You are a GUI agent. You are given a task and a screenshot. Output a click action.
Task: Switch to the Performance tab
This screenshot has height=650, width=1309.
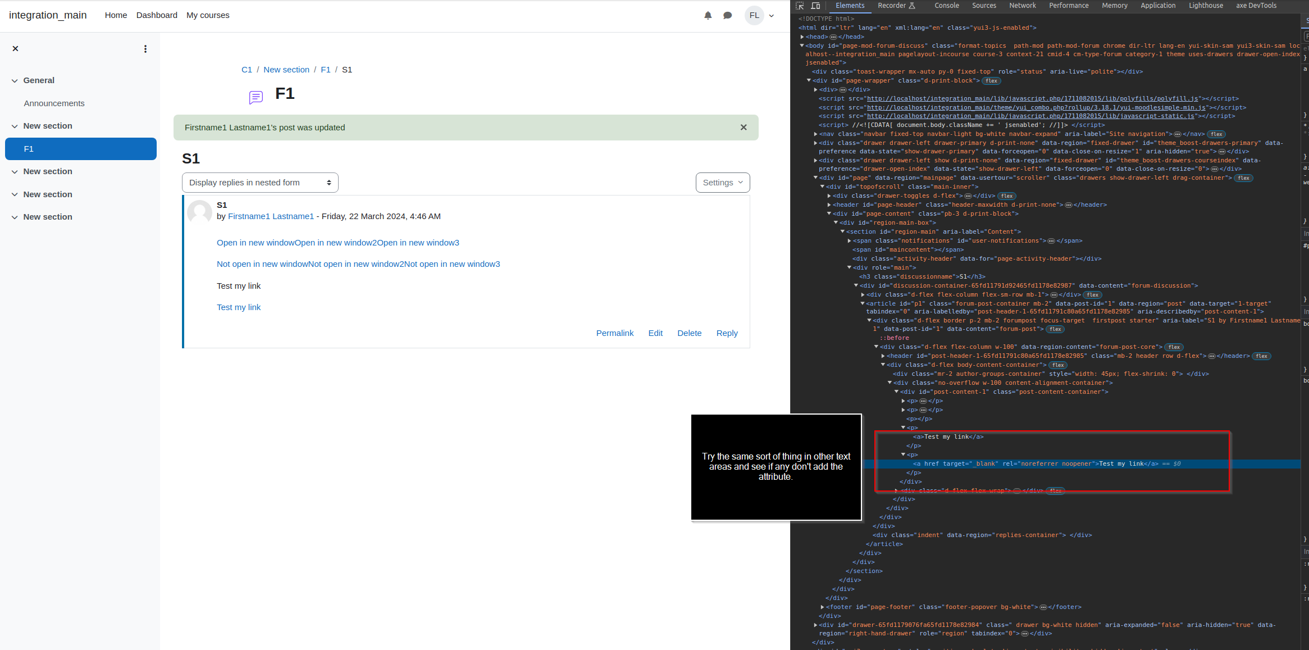point(1069,6)
